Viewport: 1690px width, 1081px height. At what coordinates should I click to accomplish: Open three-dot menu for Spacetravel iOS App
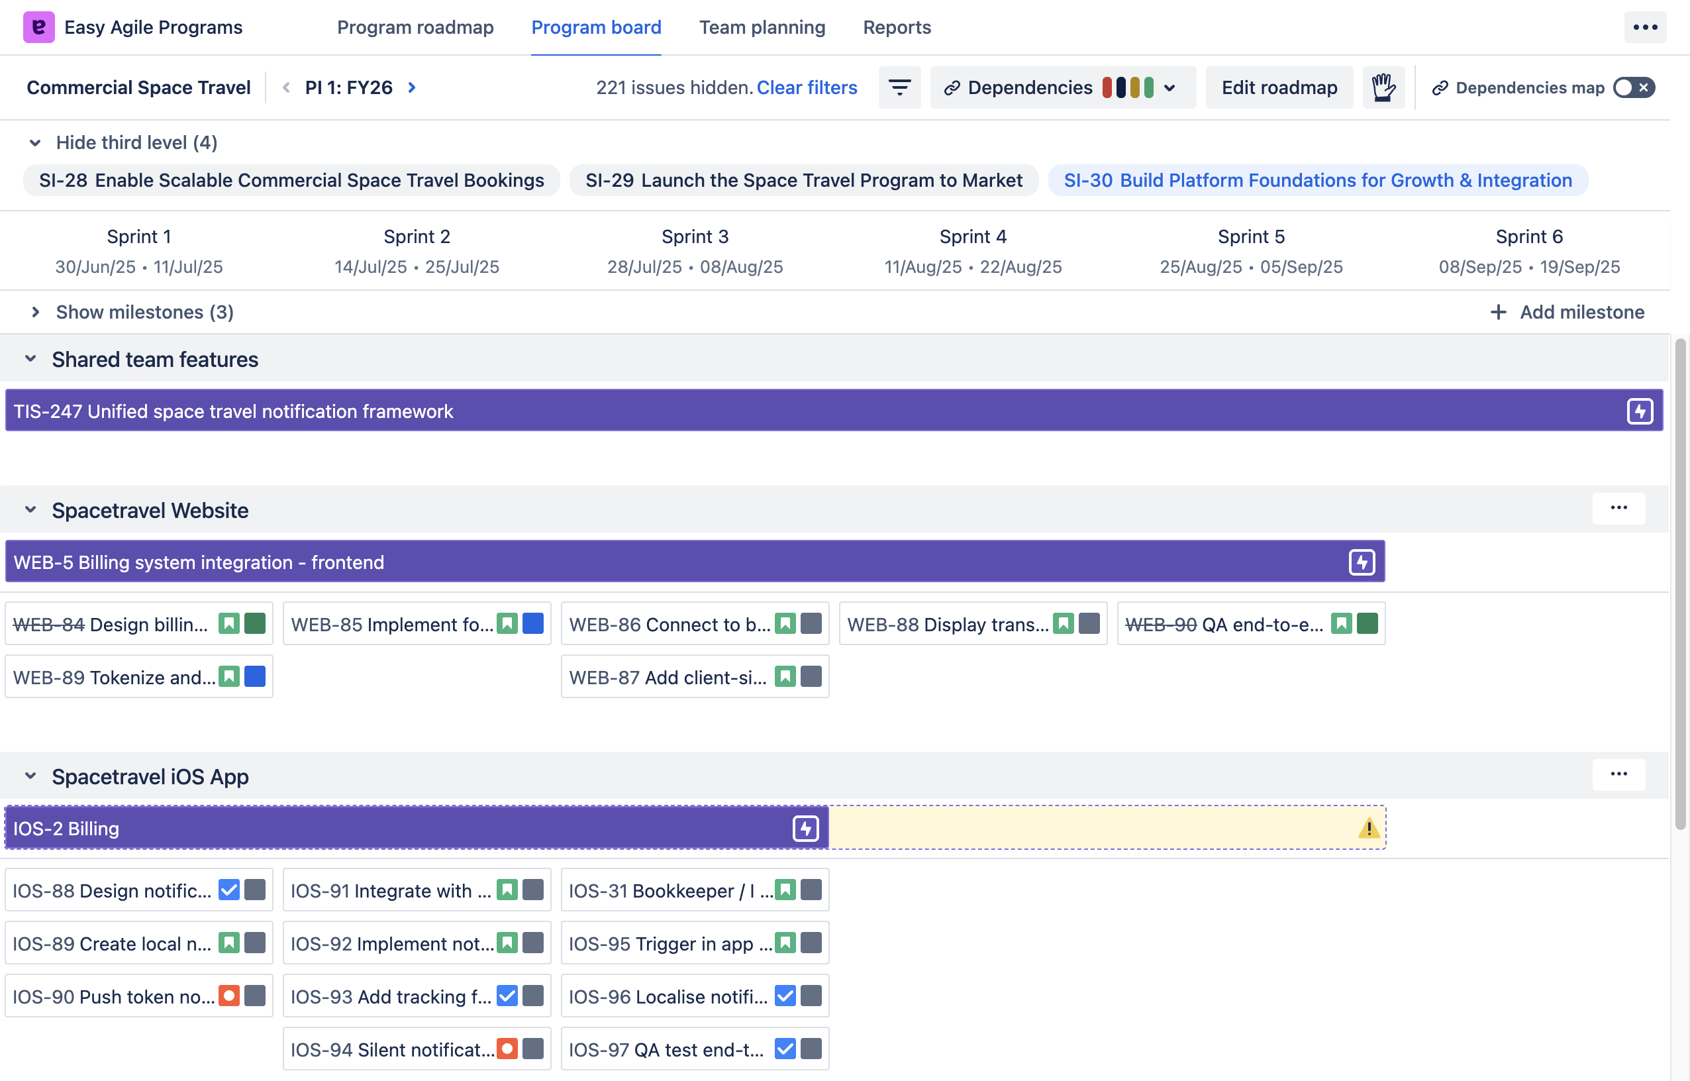point(1618,774)
